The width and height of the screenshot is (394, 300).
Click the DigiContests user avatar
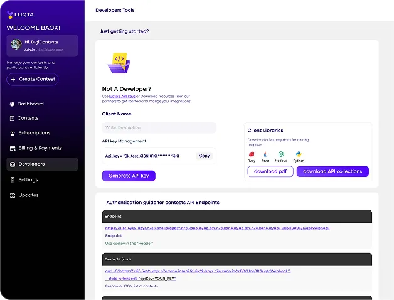[16, 45]
